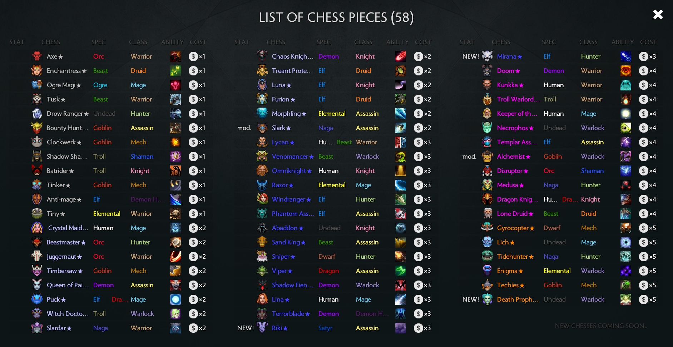Image resolution: width=673 pixels, height=347 pixels.
Task: Click Juggernaut's ability icon
Action: [x=175, y=257]
